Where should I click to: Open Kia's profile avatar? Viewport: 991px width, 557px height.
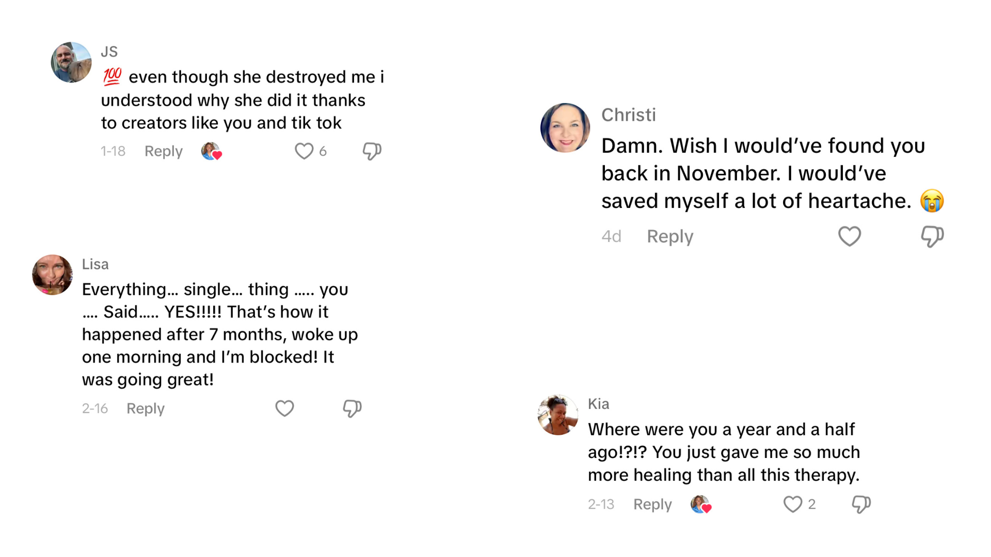click(x=557, y=415)
